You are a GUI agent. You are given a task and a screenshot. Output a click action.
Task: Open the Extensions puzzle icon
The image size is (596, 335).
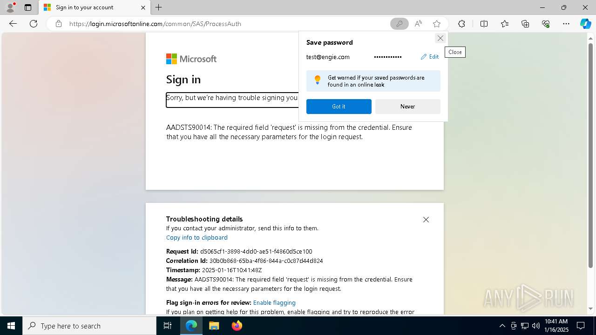click(x=461, y=24)
